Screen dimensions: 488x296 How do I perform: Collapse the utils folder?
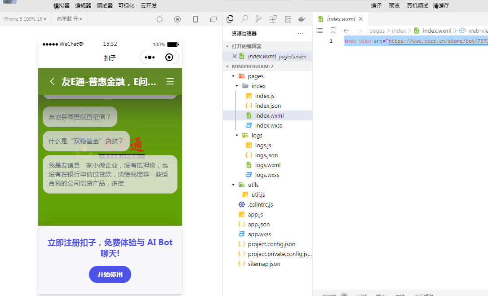point(233,185)
